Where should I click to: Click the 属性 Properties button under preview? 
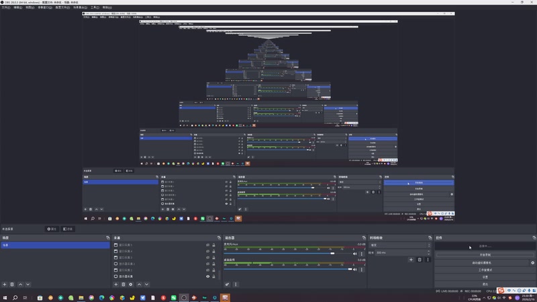tap(52, 229)
